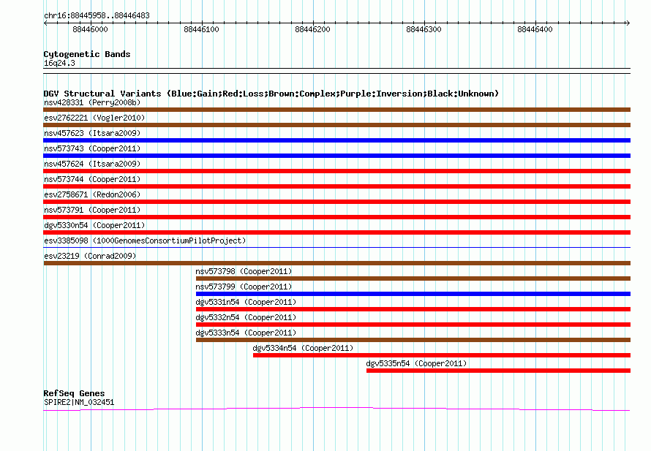Select the red nsv573744 loss bar
This screenshot has width=651, height=451.
click(x=336, y=186)
